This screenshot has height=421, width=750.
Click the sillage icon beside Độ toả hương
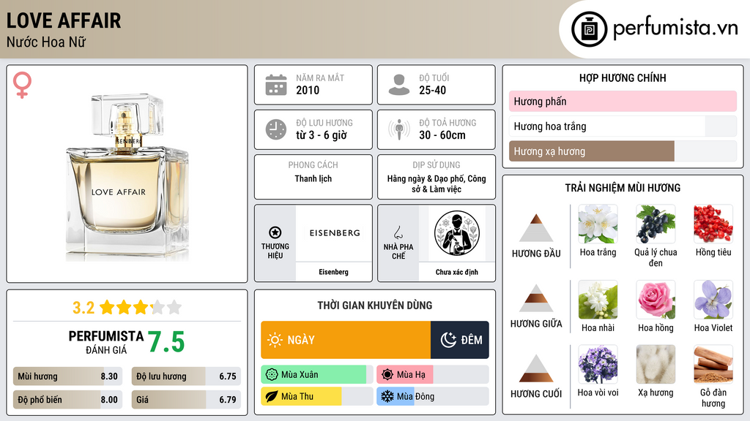tap(399, 129)
